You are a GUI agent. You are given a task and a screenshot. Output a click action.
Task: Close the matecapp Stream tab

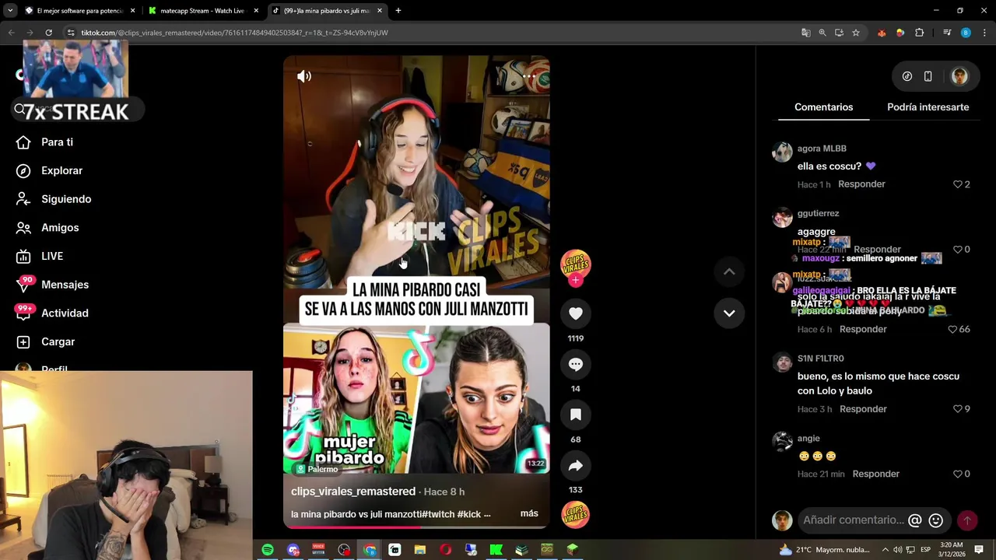(256, 11)
